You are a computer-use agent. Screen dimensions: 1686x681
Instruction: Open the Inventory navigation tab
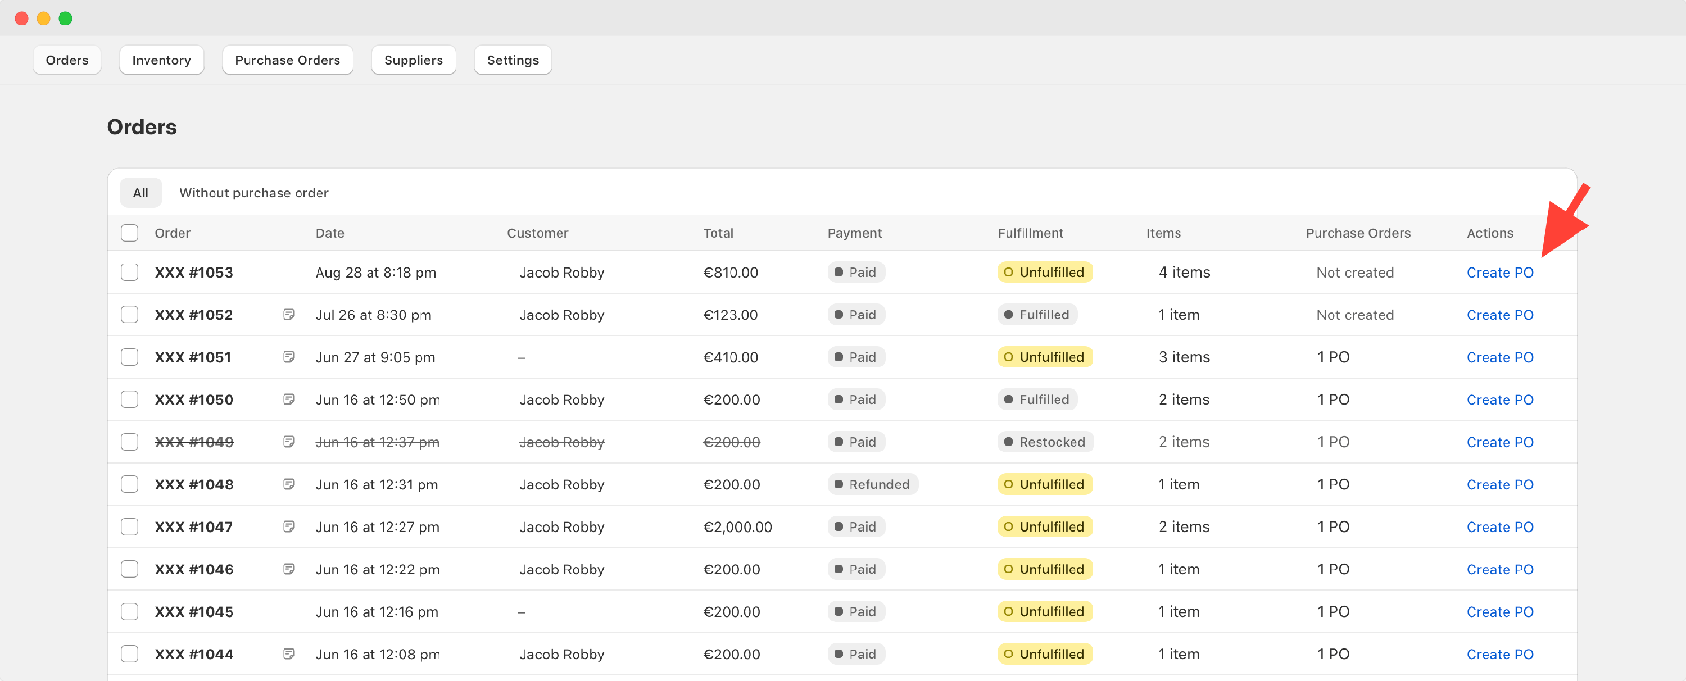click(161, 60)
